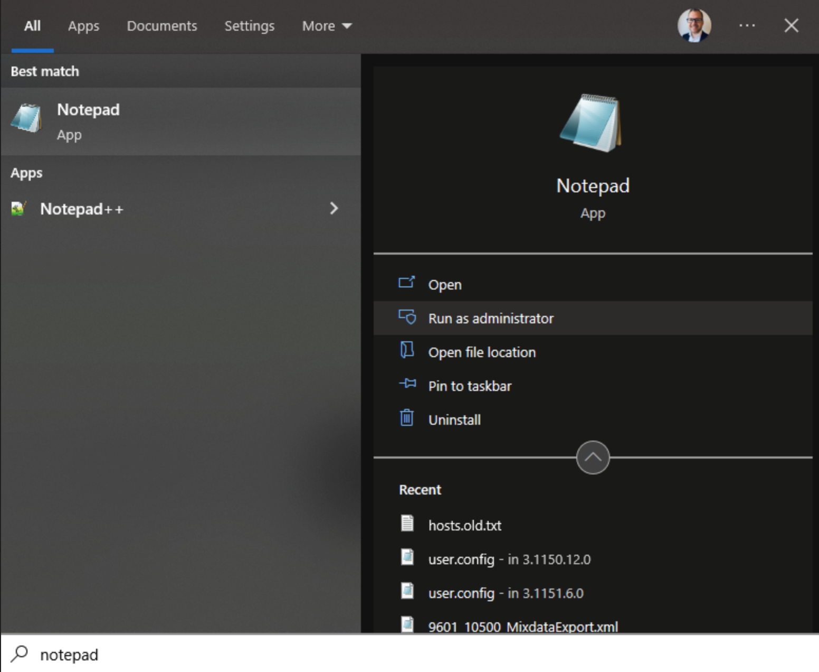This screenshot has height=672, width=819.
Task: Click the 'Best match' heading
Action: point(45,71)
